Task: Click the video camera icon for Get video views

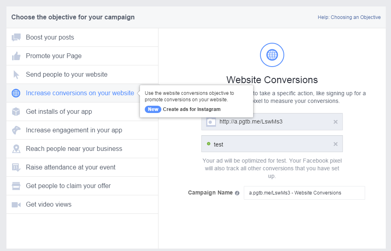Action: pos(16,205)
